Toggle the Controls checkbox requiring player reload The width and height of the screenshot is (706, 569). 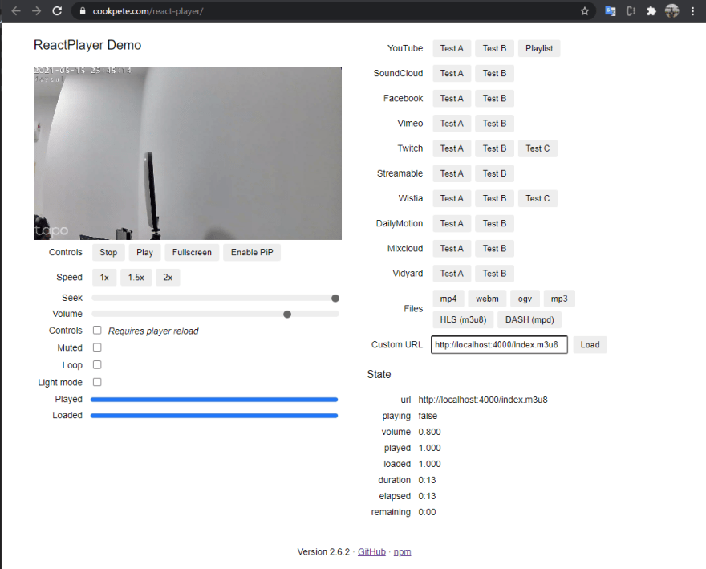[x=97, y=330]
